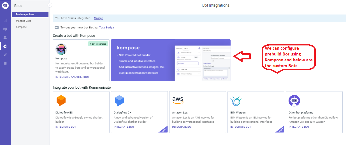
Task: Click the Dialogflow CX logo
Action: point(119,101)
